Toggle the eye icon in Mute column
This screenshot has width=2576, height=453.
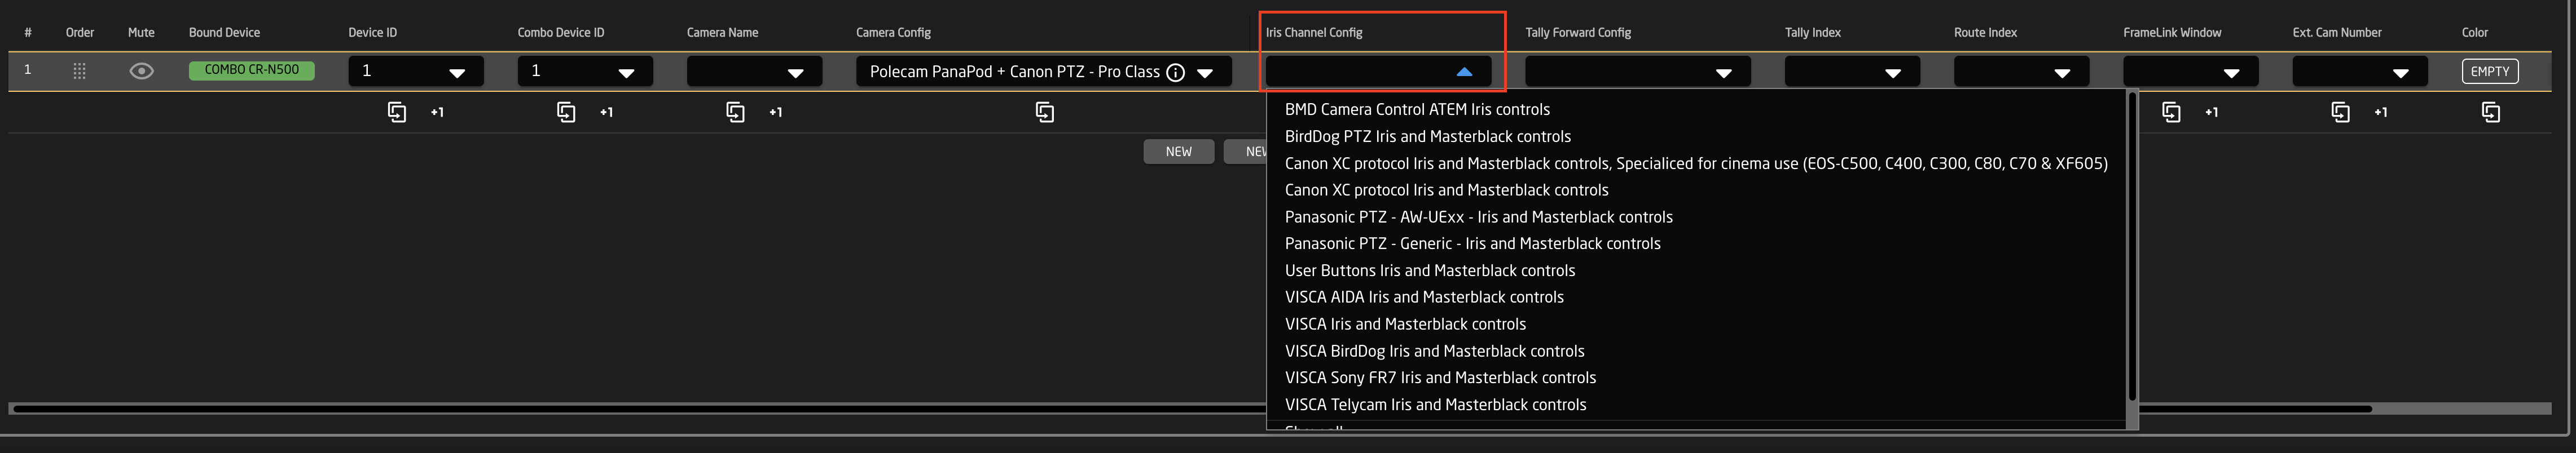click(x=142, y=71)
